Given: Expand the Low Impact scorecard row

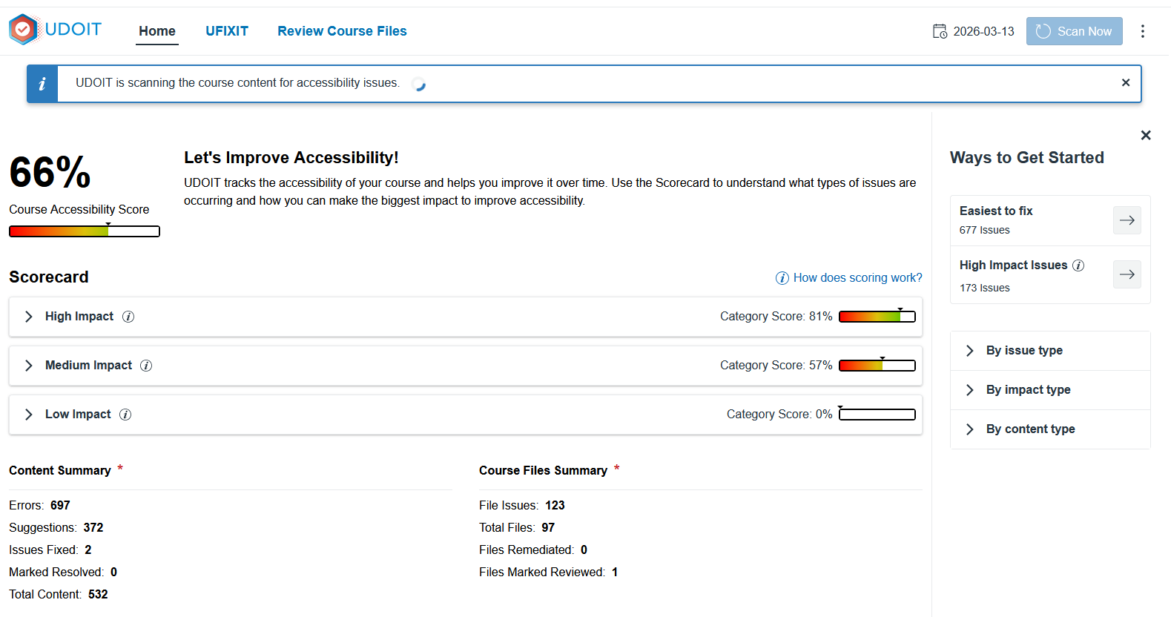Looking at the screenshot, I should [x=466, y=415].
